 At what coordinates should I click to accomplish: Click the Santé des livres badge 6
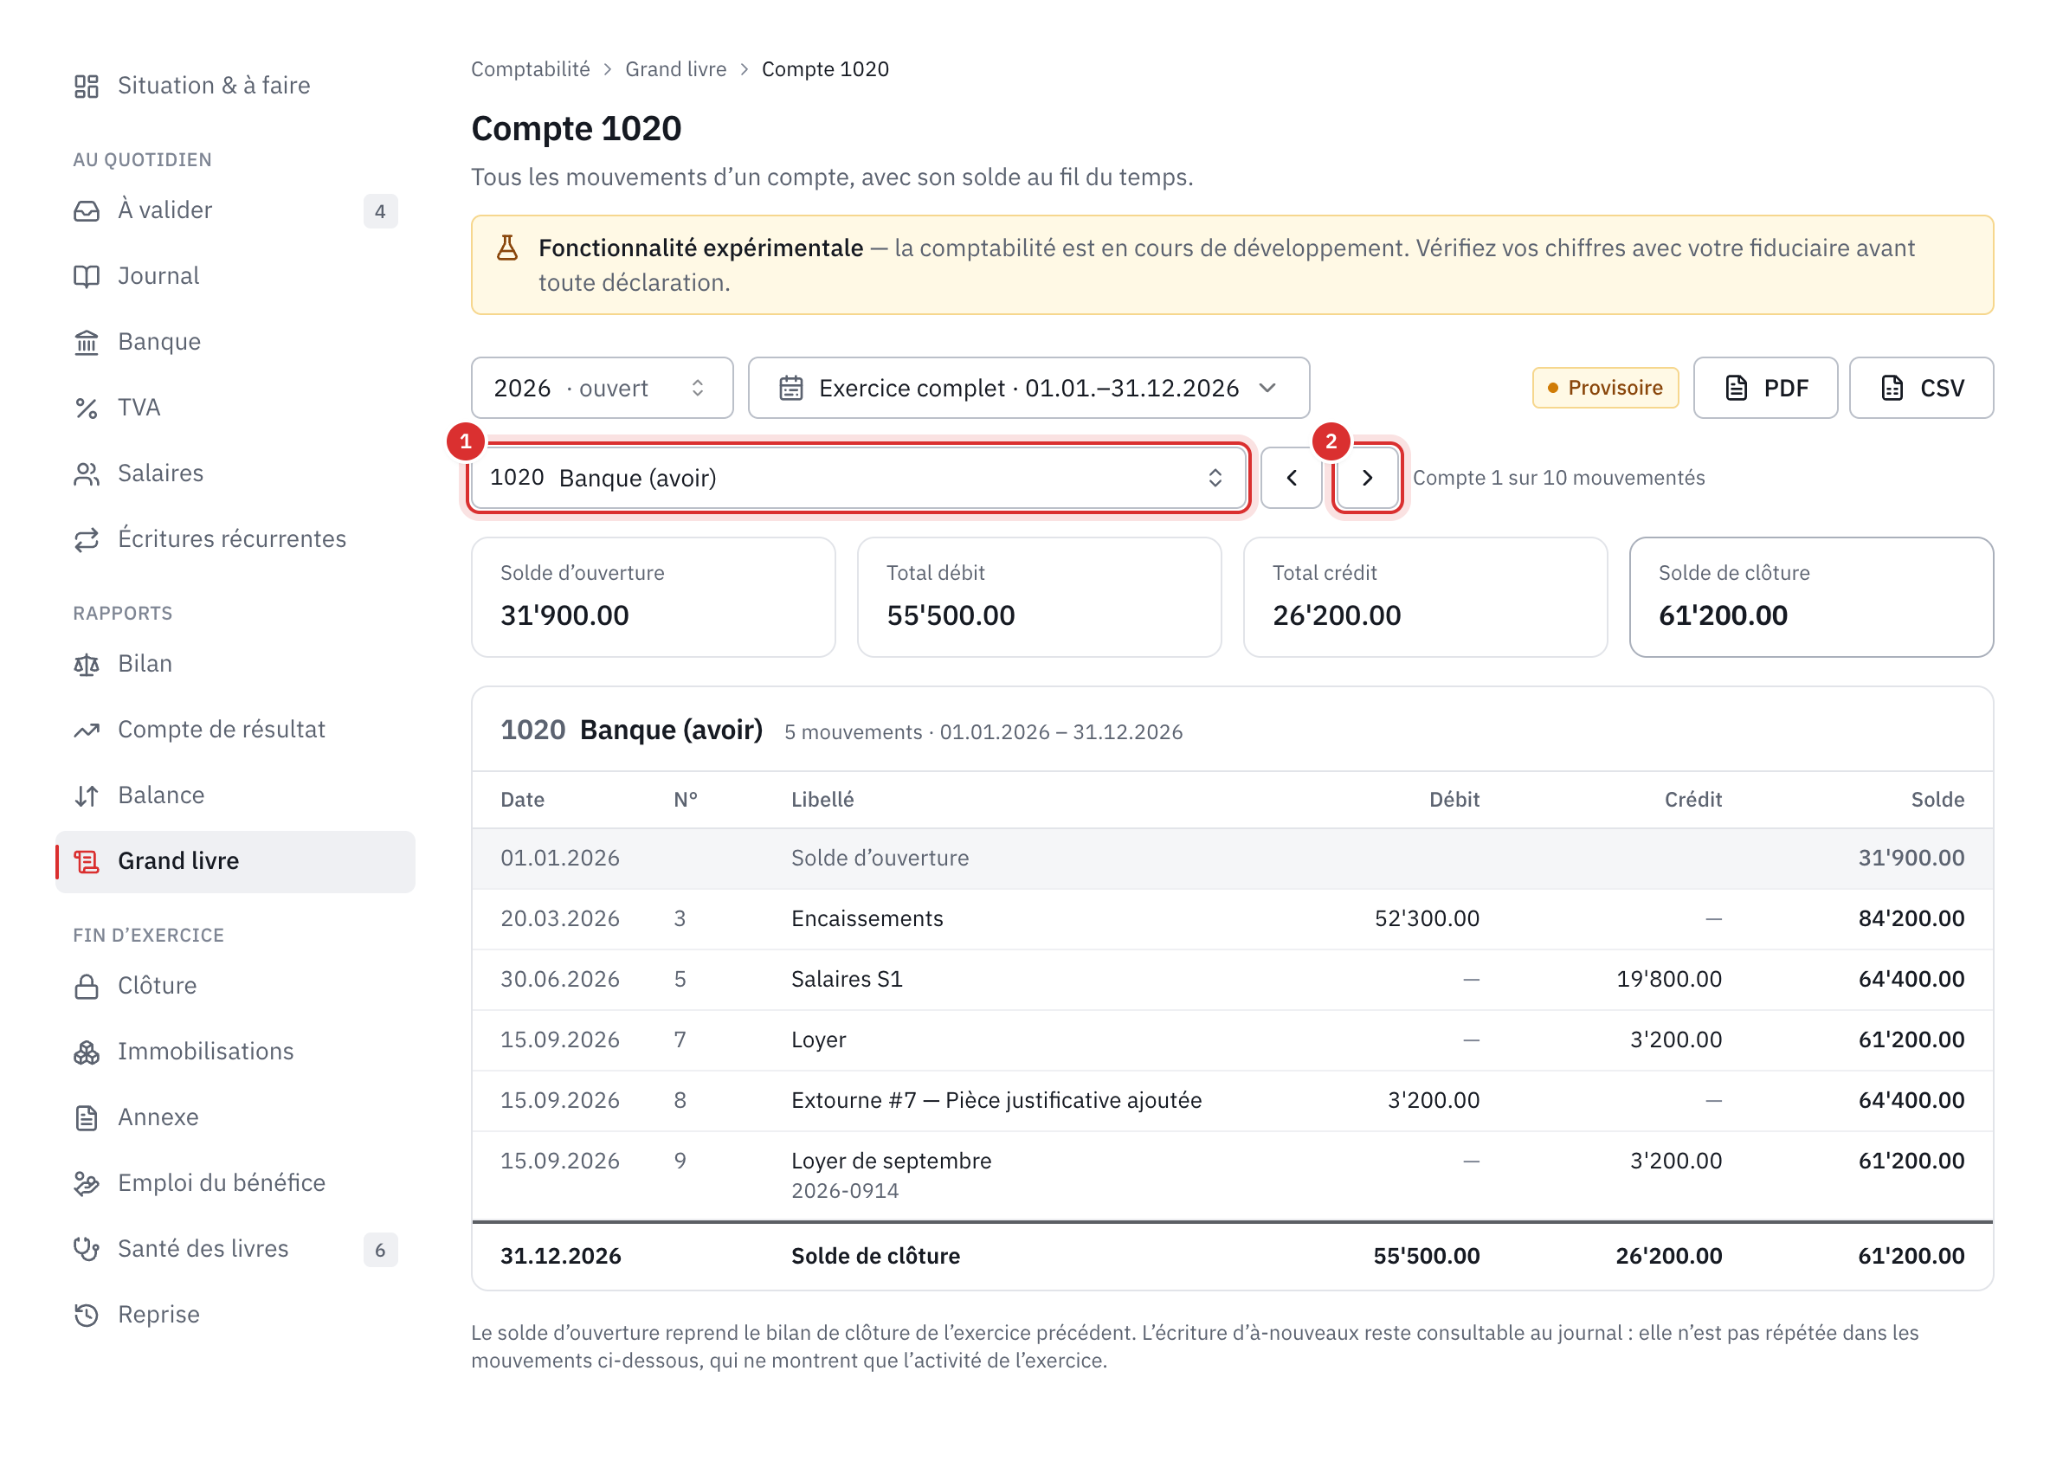[381, 1250]
